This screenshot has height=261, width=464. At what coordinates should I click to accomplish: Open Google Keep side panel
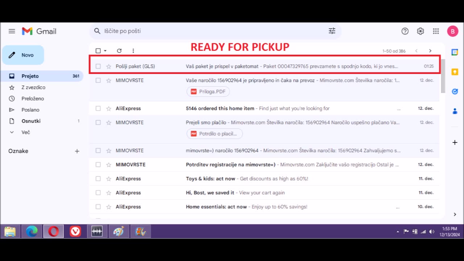[455, 72]
